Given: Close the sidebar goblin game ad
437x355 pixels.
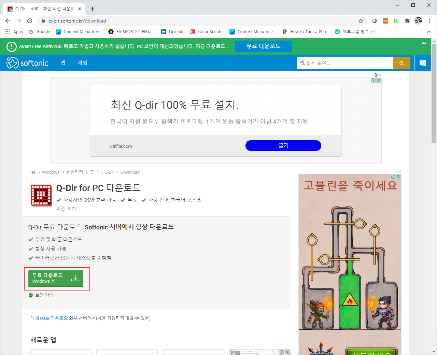Looking at the screenshot, I should click(x=398, y=177).
